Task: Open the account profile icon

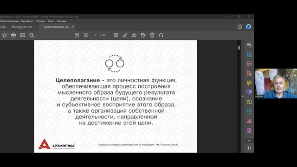Action: [249, 27]
